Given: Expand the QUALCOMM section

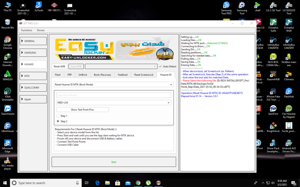Looking at the screenshot, I should point(33,88).
